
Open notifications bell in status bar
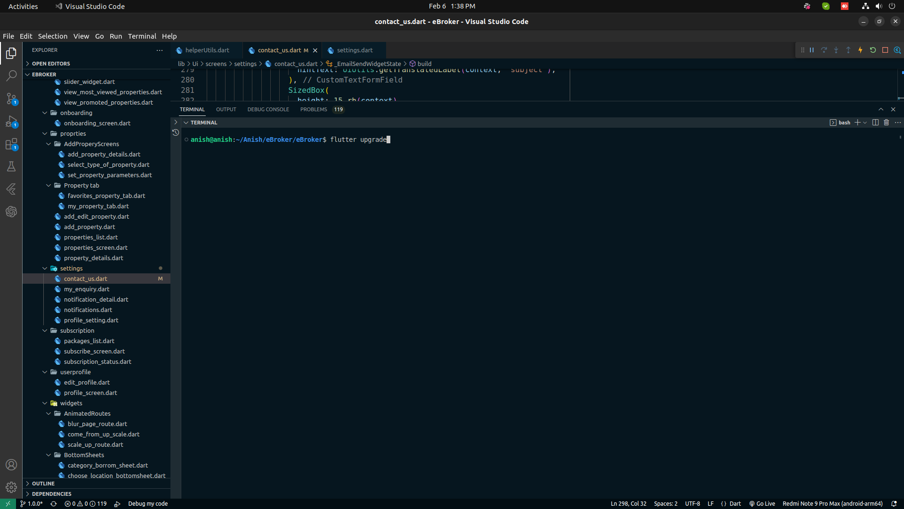tap(894, 504)
